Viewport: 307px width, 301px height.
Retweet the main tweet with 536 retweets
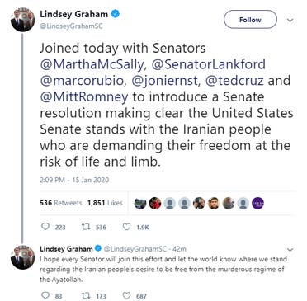pos(85,227)
